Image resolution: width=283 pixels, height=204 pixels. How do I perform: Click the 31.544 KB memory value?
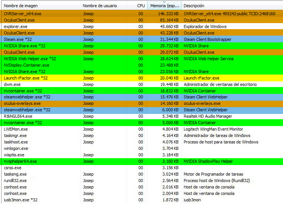click(169, 39)
